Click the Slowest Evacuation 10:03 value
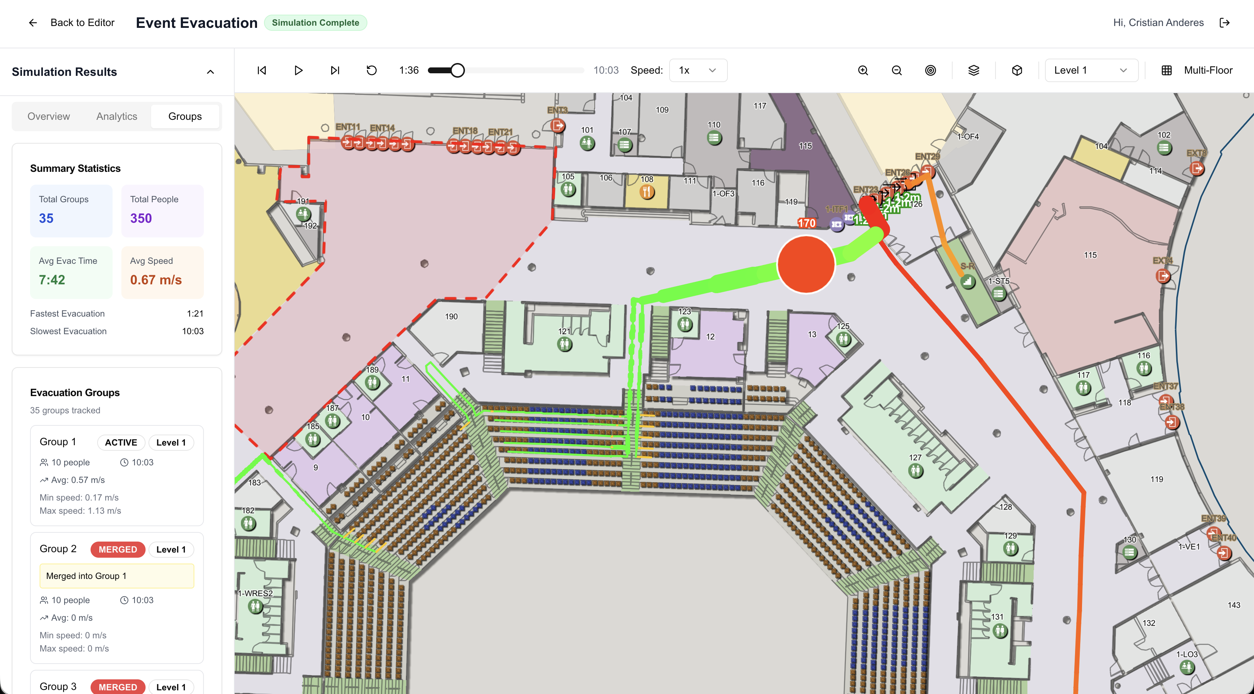The image size is (1254, 694). pyautogui.click(x=193, y=331)
